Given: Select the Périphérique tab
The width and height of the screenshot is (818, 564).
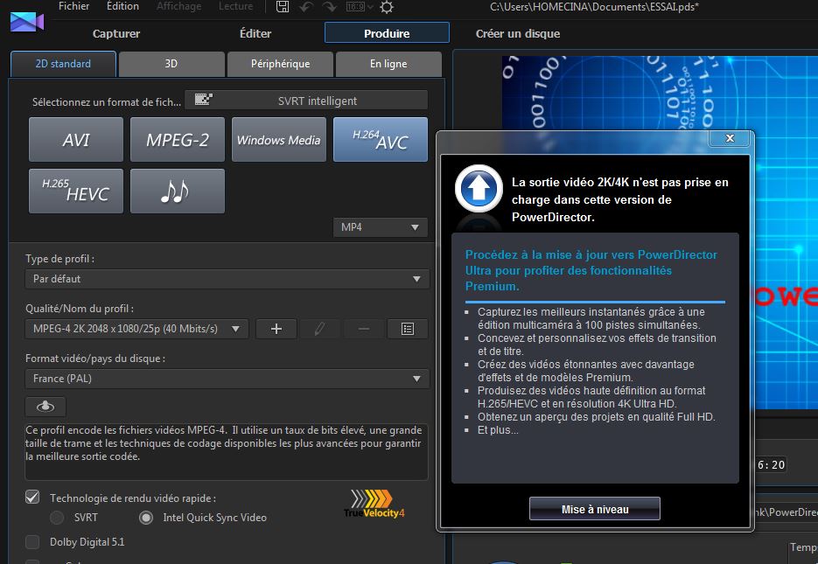Looking at the screenshot, I should pos(280,64).
